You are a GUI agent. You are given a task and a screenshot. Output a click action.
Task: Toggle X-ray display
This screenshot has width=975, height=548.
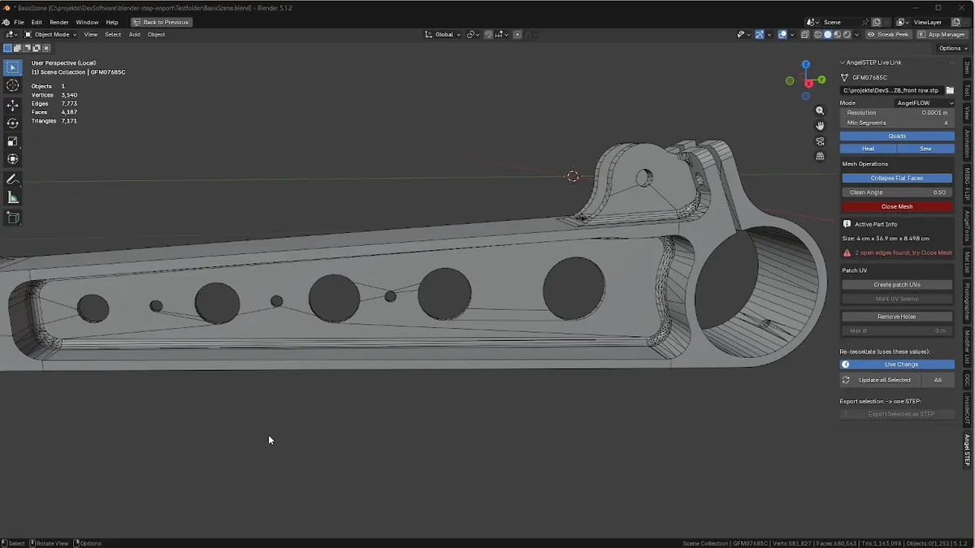[805, 35]
